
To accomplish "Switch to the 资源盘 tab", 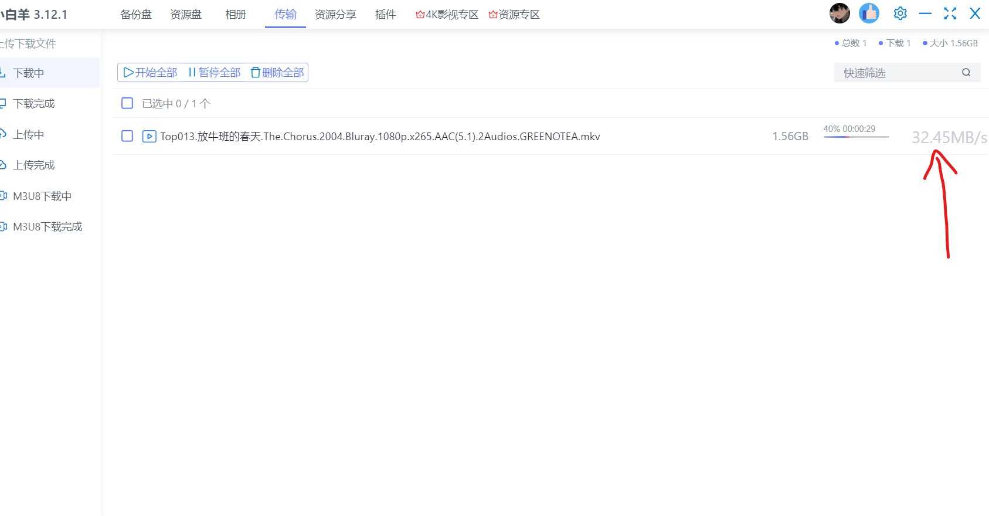I will (x=186, y=15).
